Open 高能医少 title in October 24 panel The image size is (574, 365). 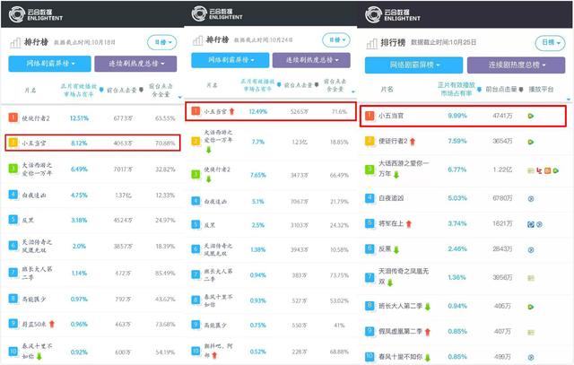[215, 326]
